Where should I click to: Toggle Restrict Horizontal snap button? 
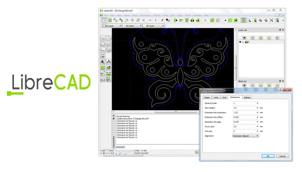pos(150,20)
